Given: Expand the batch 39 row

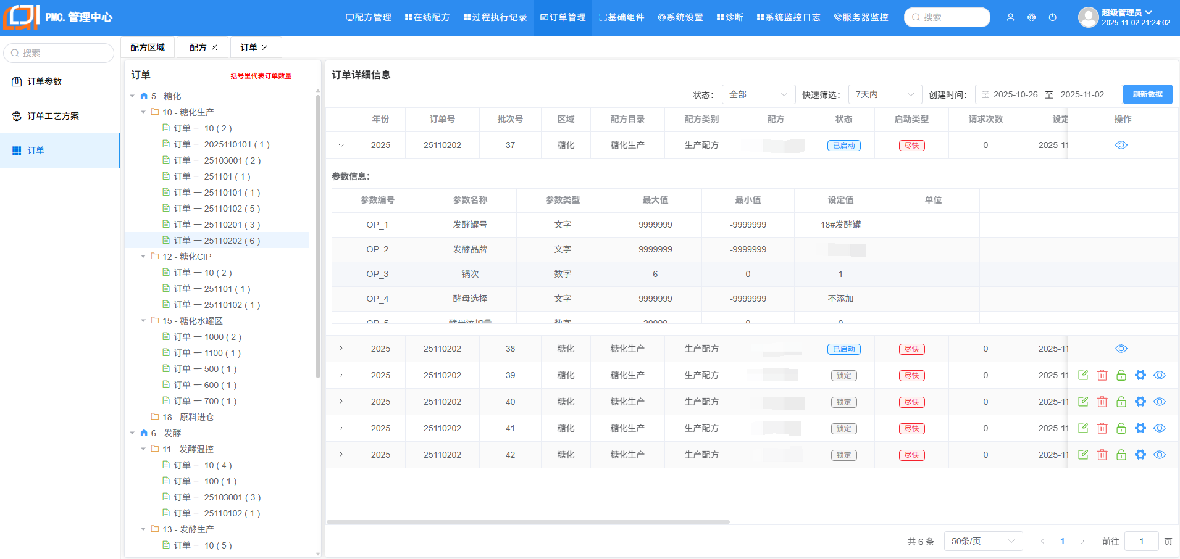Looking at the screenshot, I should [341, 375].
